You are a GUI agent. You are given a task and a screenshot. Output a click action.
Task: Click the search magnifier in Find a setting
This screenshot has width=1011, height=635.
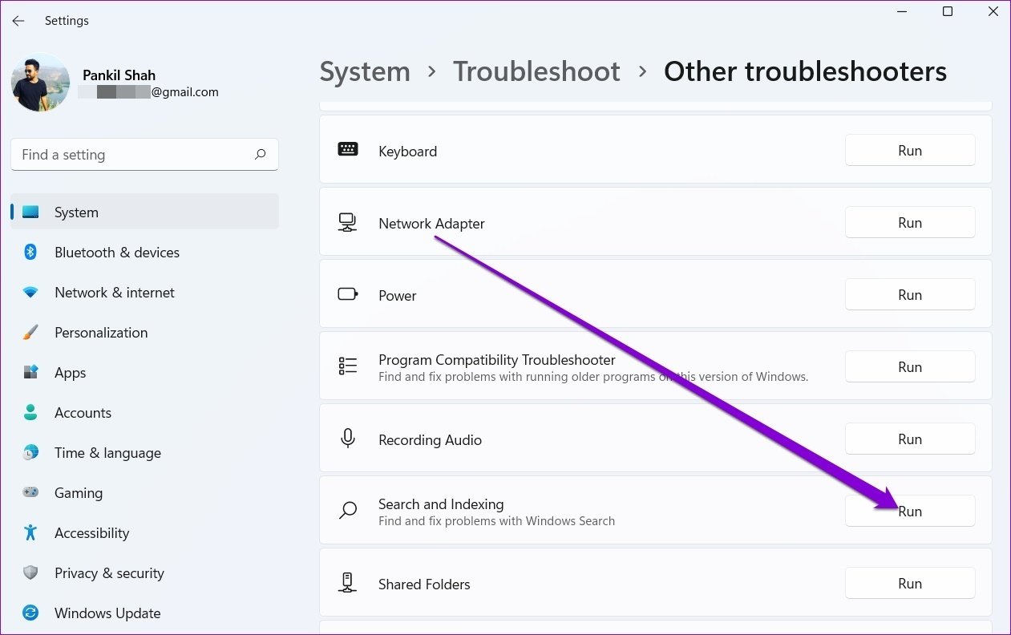[x=260, y=155]
